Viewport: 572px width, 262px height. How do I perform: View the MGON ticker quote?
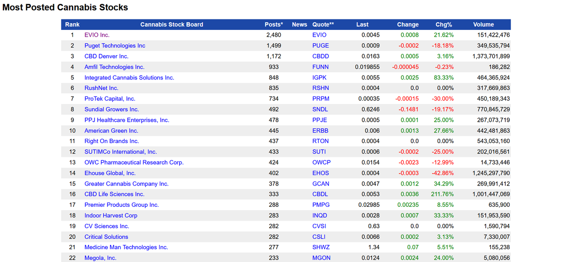pyautogui.click(x=321, y=258)
